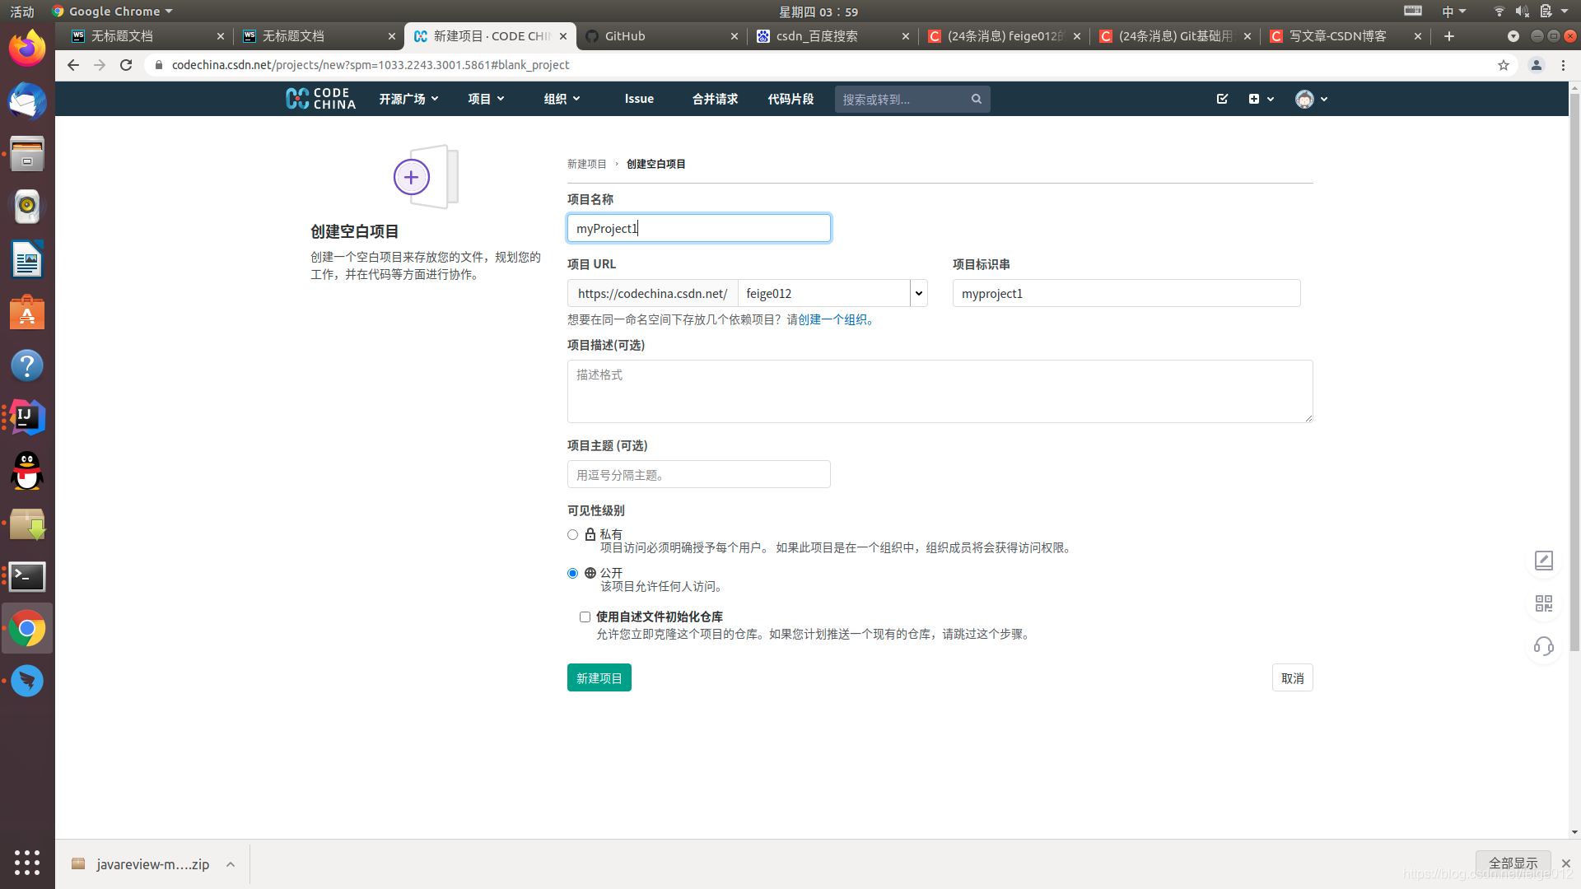The image size is (1581, 889).
Task: Click the 新建项目 submit button
Action: [x=599, y=677]
